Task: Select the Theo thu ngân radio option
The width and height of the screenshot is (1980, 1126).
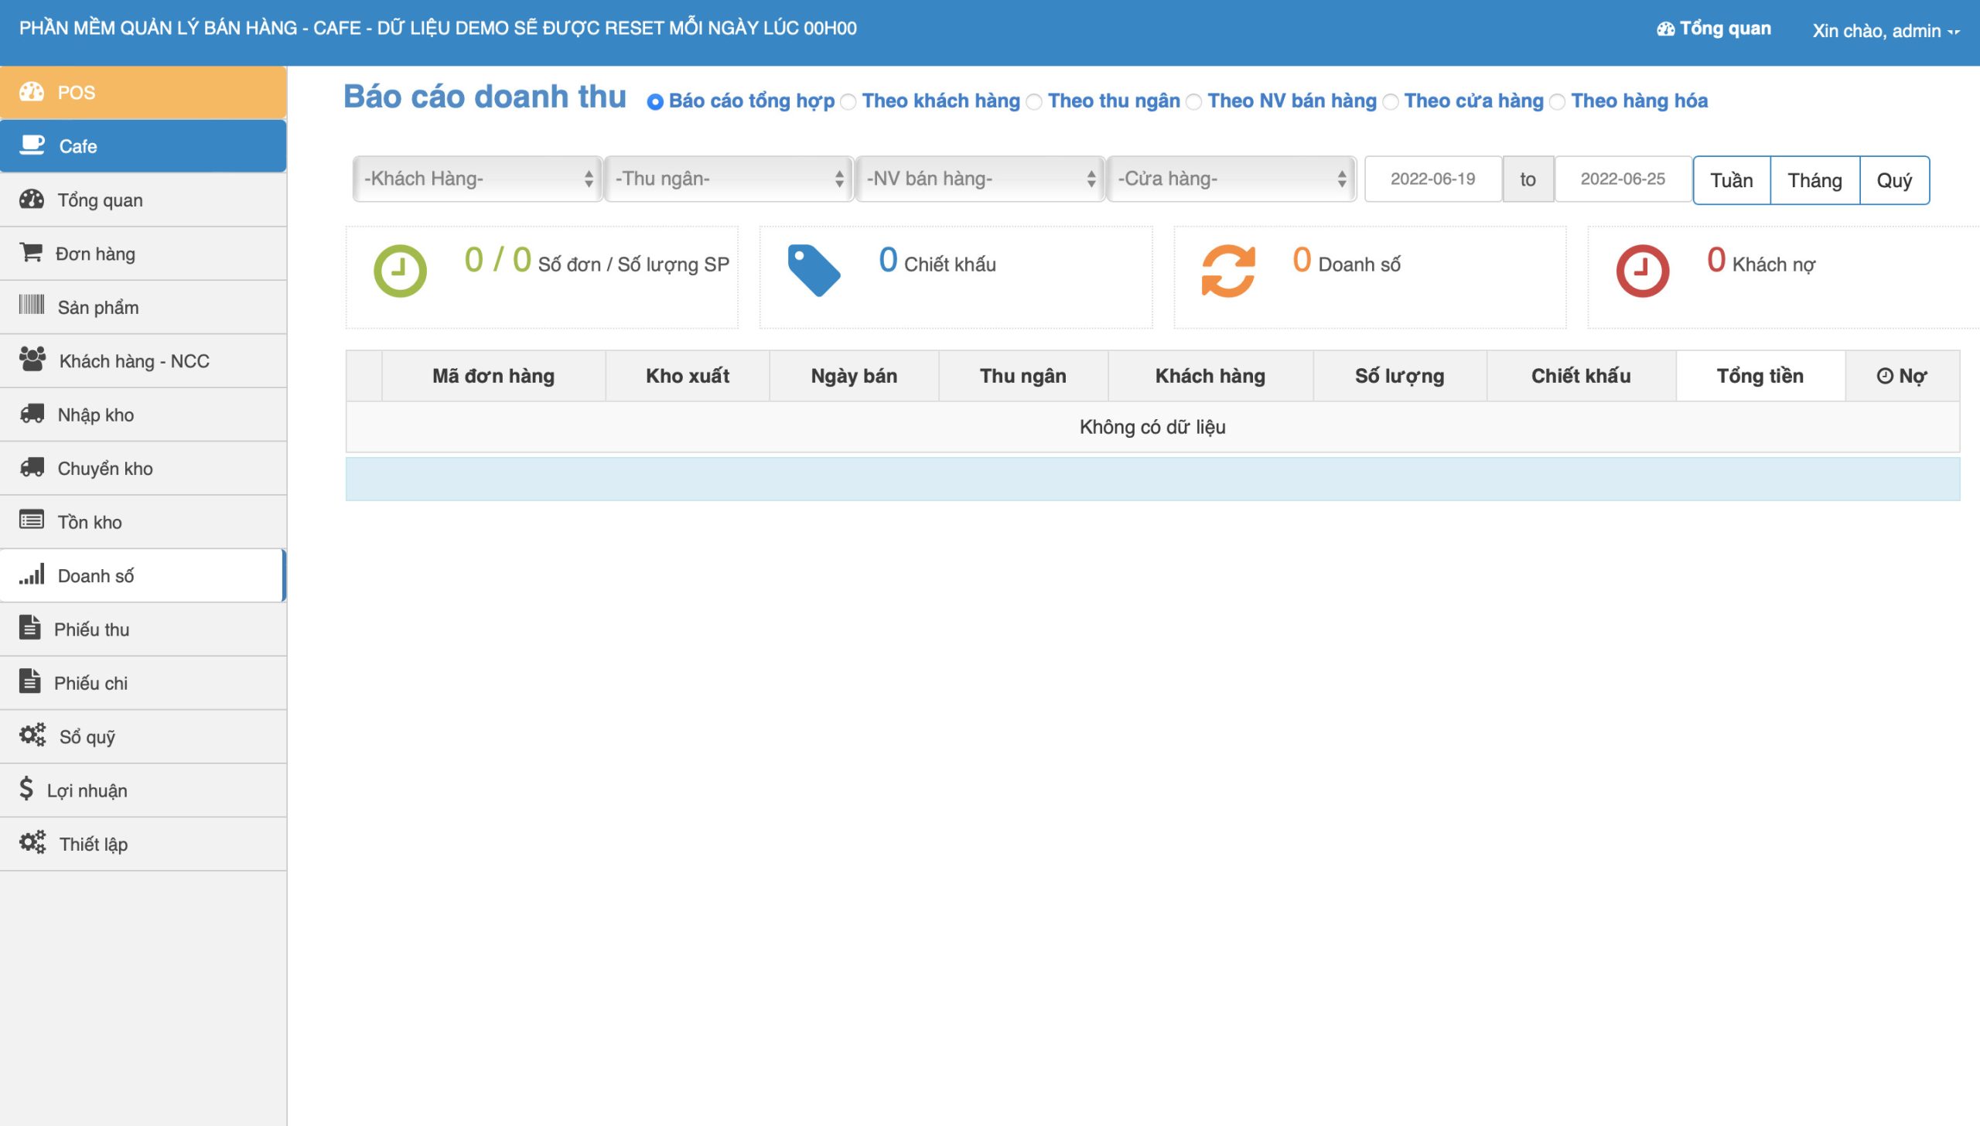Action: (1034, 102)
